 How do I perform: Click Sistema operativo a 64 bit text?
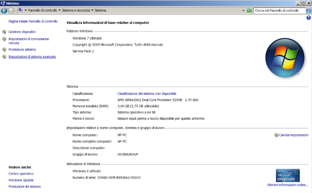click(136, 112)
